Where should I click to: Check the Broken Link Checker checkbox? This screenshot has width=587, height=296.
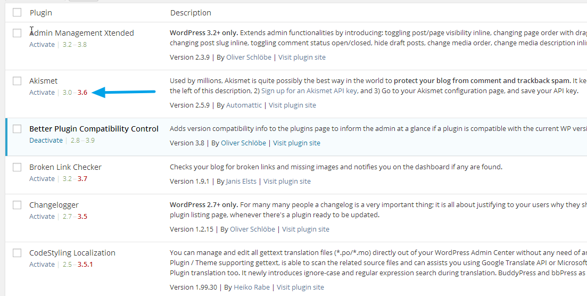coord(17,167)
